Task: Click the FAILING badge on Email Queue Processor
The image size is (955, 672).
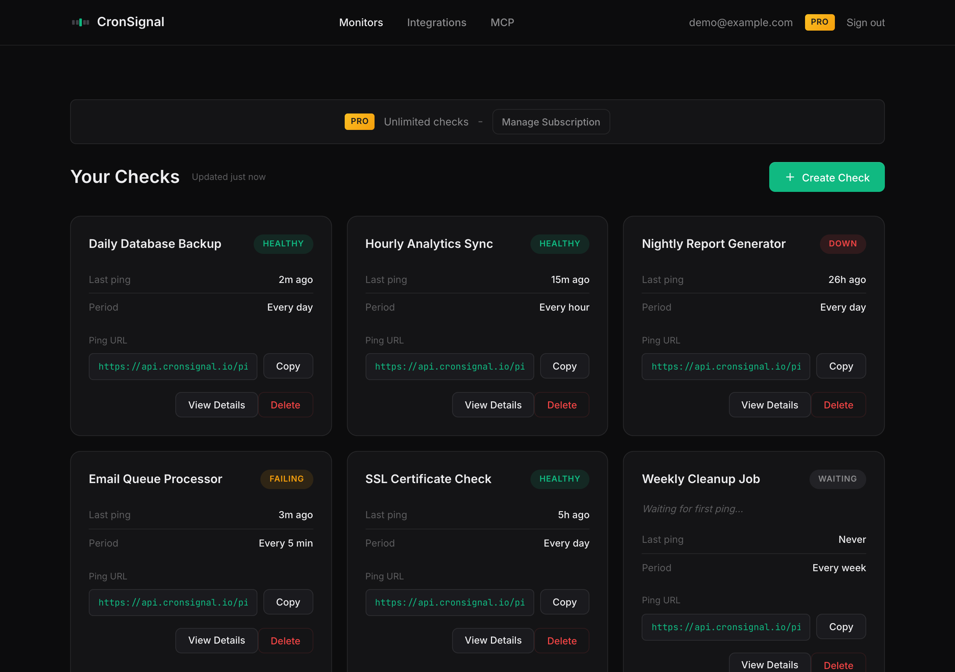Action: click(286, 479)
